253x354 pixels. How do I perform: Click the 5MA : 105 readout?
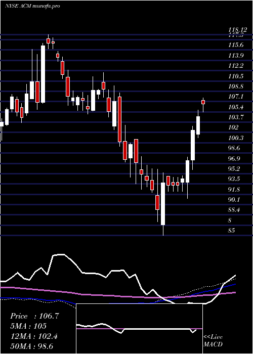click(x=28, y=326)
